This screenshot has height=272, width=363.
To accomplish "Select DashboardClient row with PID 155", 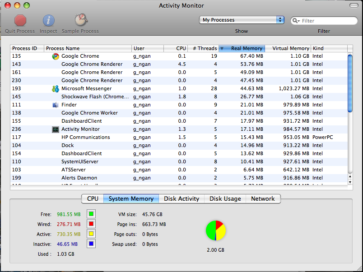I will tap(179, 121).
